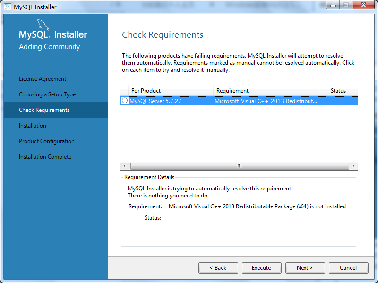
Task: Select the Installation Complete step
Action: (45, 156)
